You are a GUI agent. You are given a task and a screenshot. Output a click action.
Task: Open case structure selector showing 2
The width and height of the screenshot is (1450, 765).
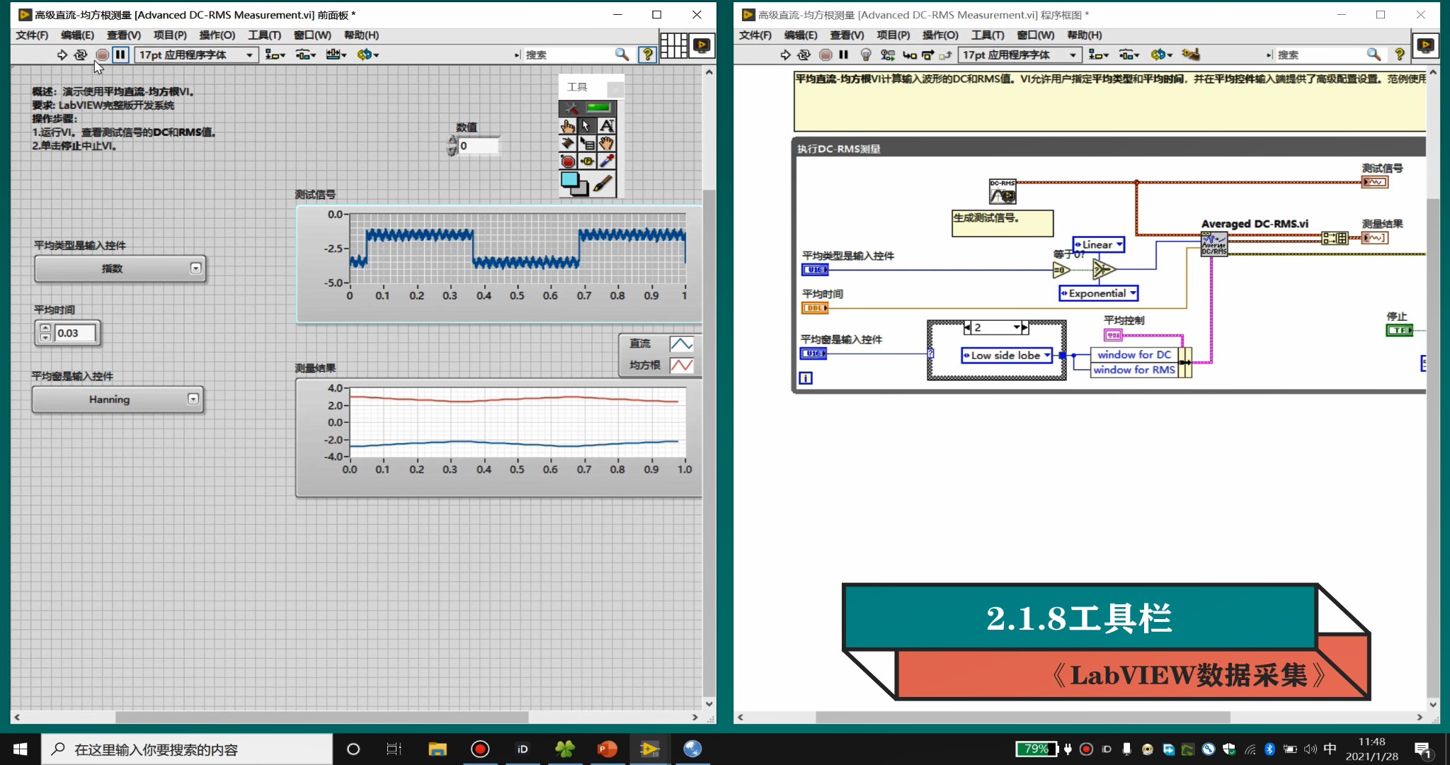click(996, 327)
